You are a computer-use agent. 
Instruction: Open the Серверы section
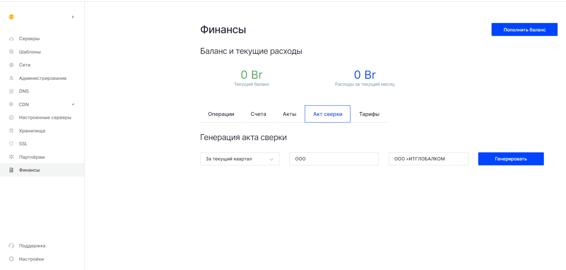[x=29, y=39]
